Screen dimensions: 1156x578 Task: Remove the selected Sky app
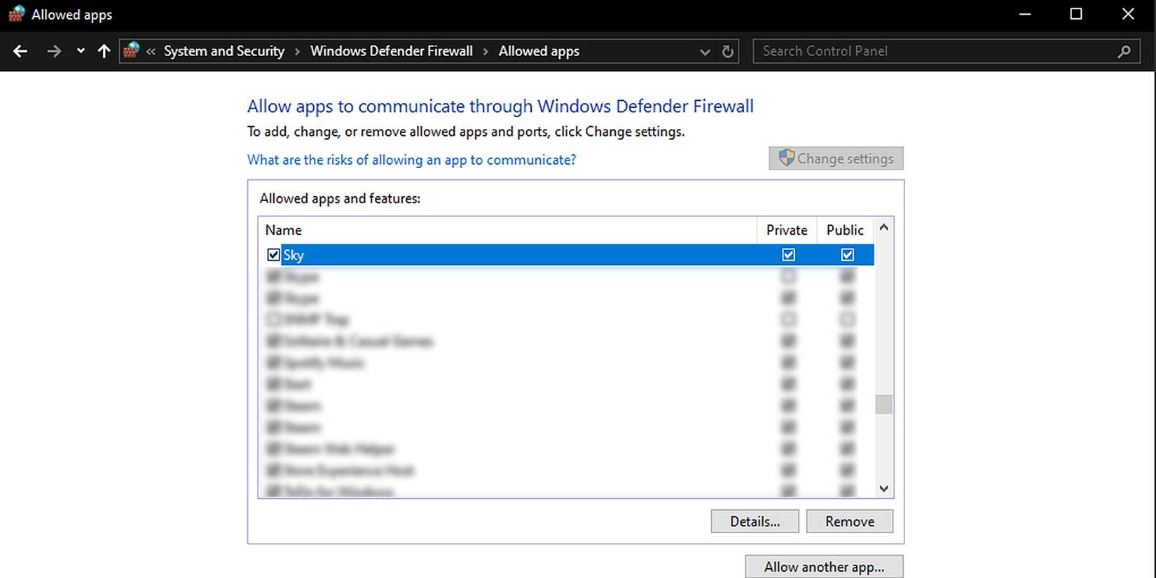coord(849,521)
